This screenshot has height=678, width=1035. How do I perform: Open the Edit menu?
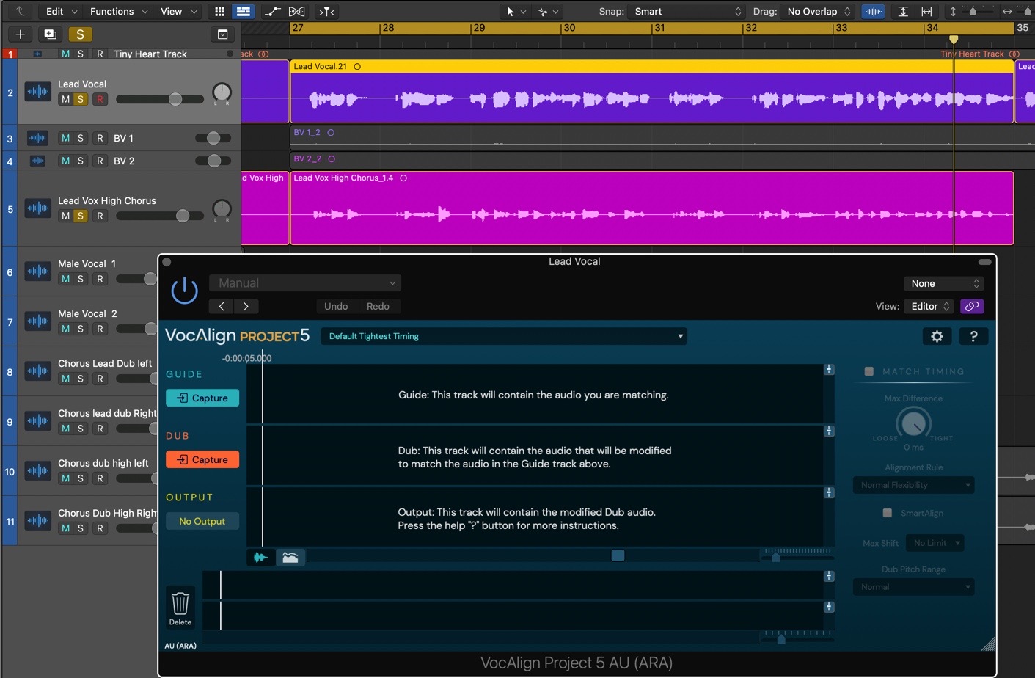click(x=61, y=12)
